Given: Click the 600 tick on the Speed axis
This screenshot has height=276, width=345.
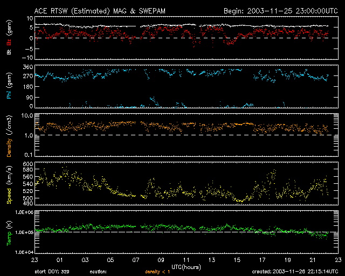Looking at the screenshot, I should click(27, 163).
